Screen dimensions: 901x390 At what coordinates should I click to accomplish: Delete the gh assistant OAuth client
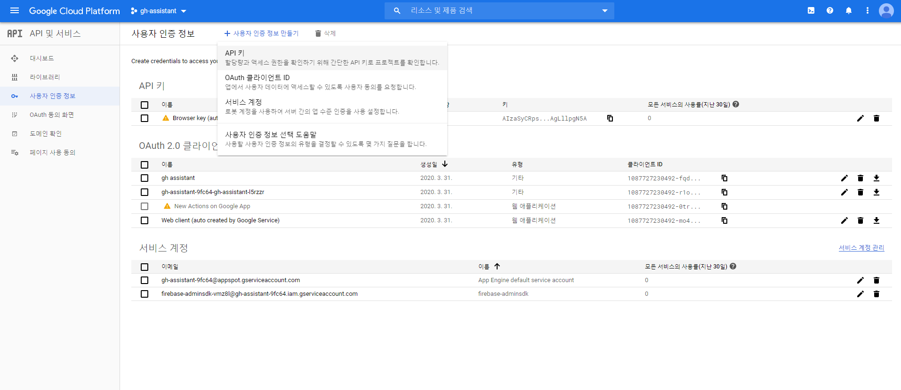861,178
